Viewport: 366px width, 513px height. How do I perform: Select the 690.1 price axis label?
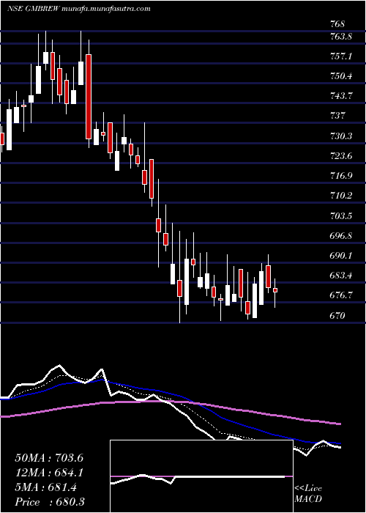tap(341, 255)
